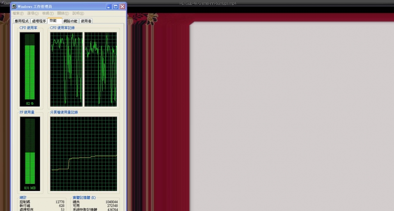Click the physical memory 總共 value 1048044
The height and width of the screenshot is (211, 394).
click(112, 202)
